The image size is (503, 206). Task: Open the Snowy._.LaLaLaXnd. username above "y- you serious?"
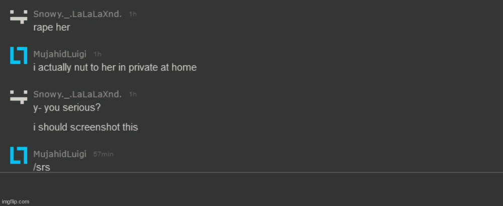pyautogui.click(x=77, y=94)
